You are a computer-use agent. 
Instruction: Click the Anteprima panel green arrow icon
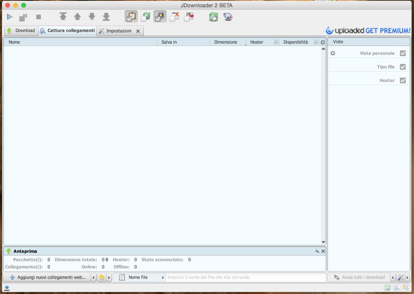9,251
